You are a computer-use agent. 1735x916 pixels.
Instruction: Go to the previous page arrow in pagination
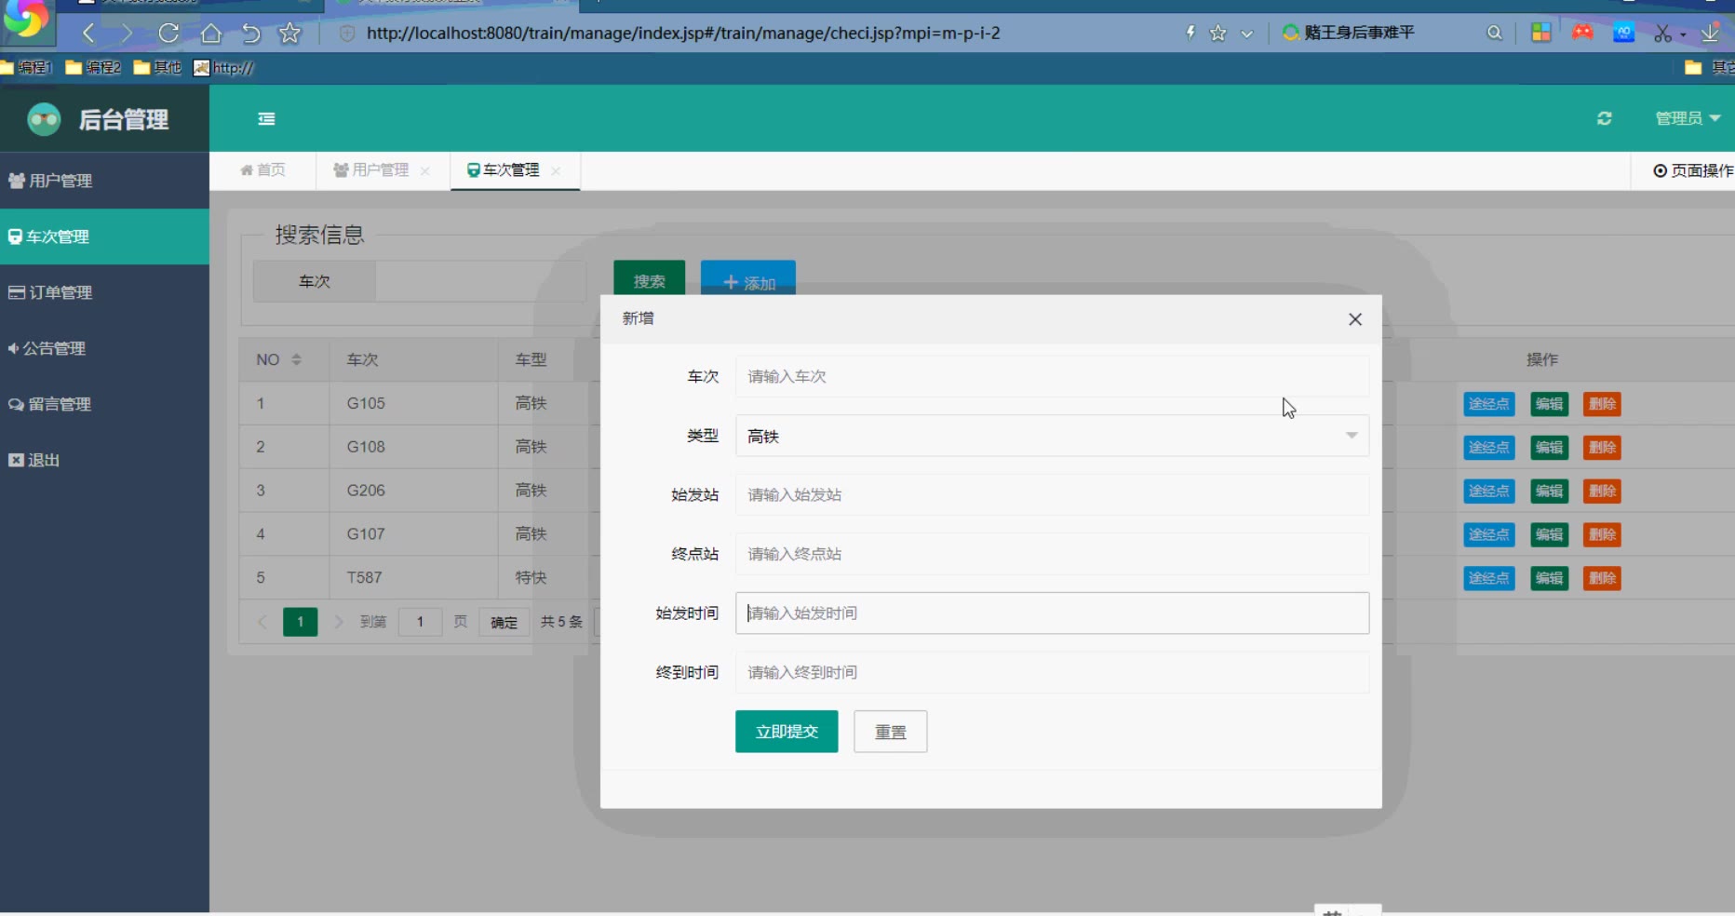(262, 622)
